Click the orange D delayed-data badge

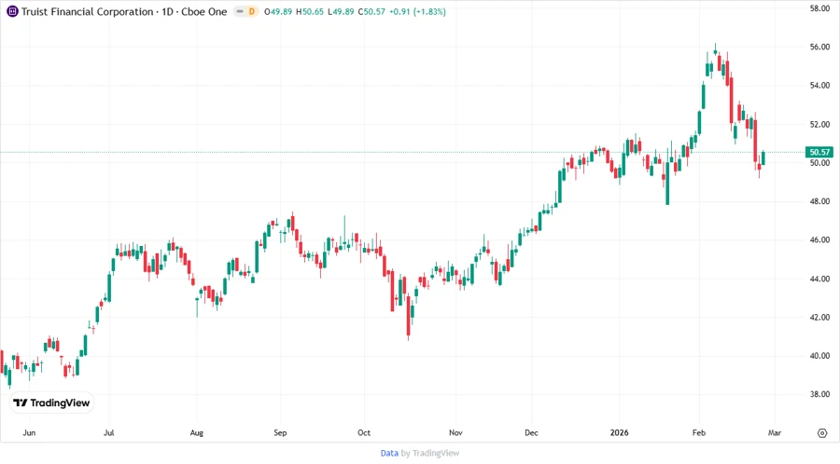coord(252,11)
